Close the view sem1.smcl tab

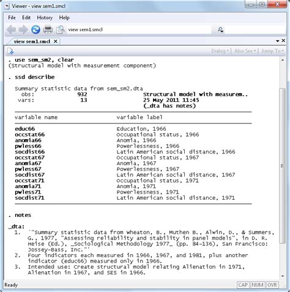click(55, 42)
